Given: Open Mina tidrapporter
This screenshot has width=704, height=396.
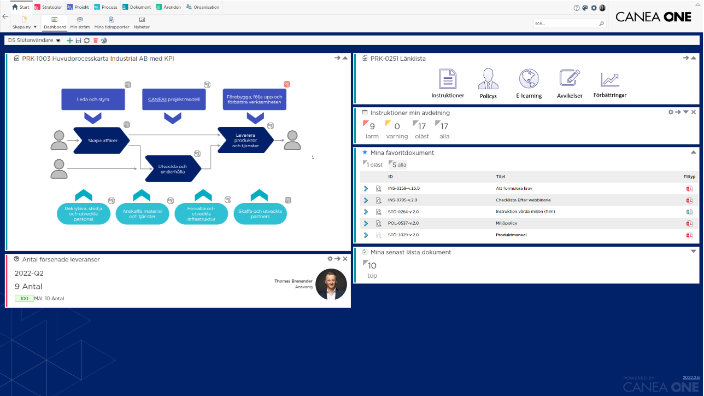Looking at the screenshot, I should [x=112, y=23].
